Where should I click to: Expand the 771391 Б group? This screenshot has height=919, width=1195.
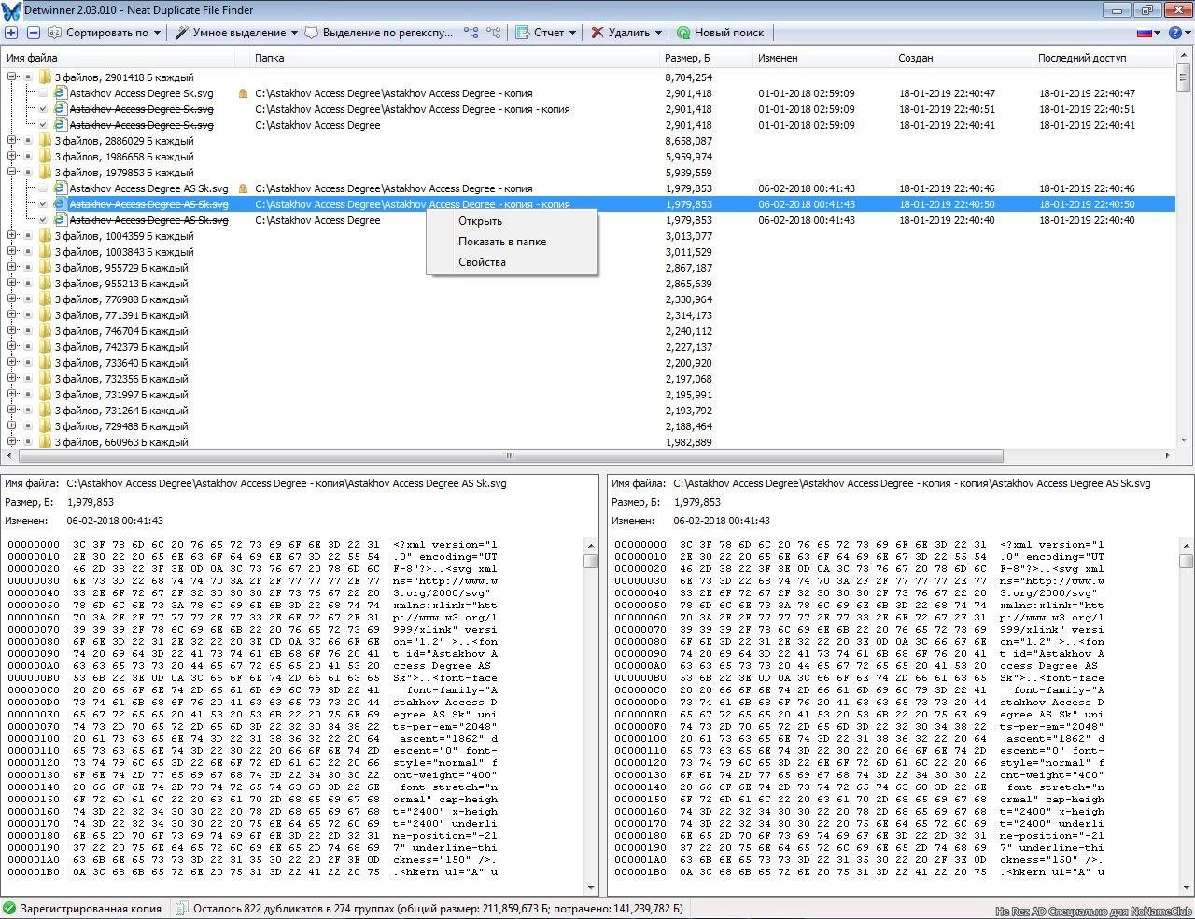point(12,315)
